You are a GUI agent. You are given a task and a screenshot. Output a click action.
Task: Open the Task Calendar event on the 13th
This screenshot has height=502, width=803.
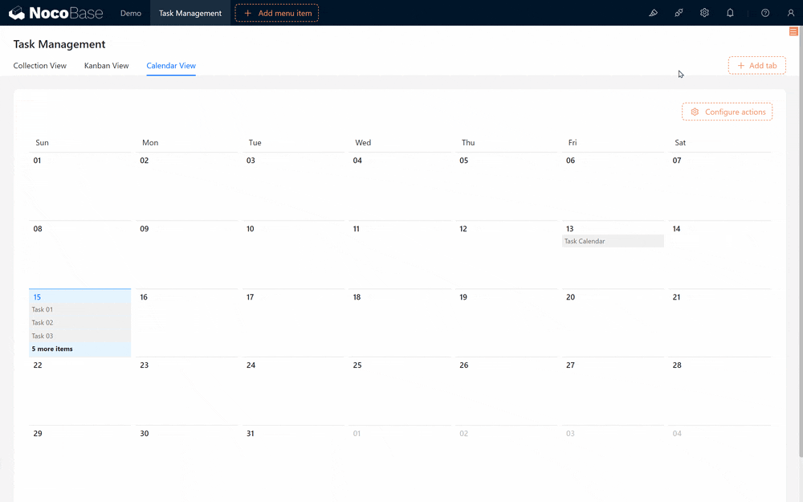(613, 241)
